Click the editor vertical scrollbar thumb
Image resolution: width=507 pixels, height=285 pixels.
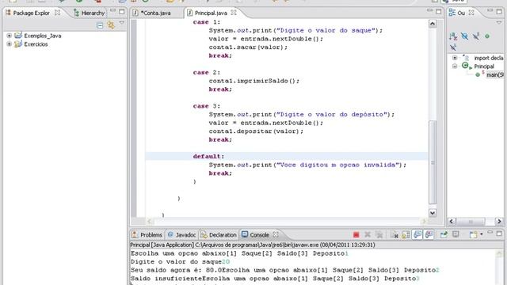pos(433,161)
